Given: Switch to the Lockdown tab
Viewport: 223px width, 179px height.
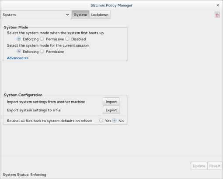Looking at the screenshot, I should (100, 15).
